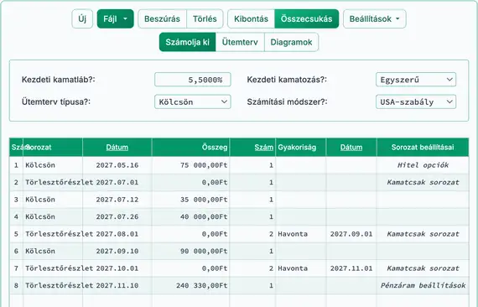Click the Új button
Viewport: 478px width, 307px height.
(82, 19)
